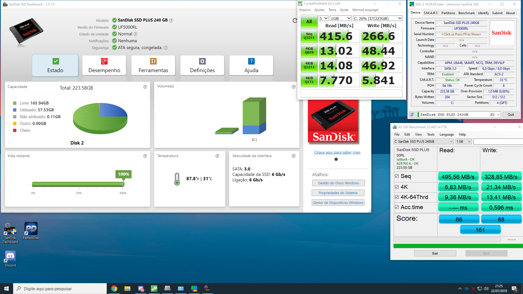
Task: Open Tema menu in CrystalDiskMark
Action: tap(332, 10)
